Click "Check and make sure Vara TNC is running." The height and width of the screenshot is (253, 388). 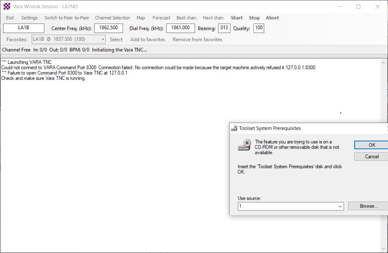[x=43, y=78]
